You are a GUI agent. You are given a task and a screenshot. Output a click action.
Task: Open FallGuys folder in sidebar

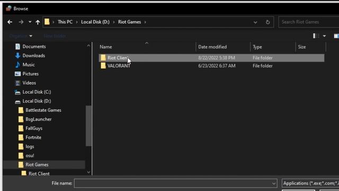(34, 128)
